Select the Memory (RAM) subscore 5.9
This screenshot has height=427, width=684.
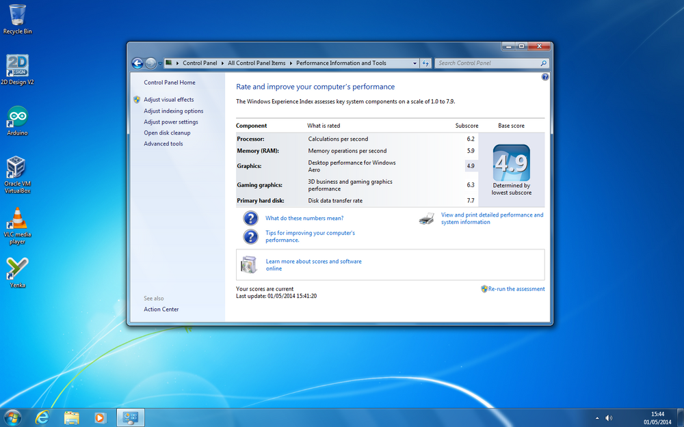(x=471, y=151)
